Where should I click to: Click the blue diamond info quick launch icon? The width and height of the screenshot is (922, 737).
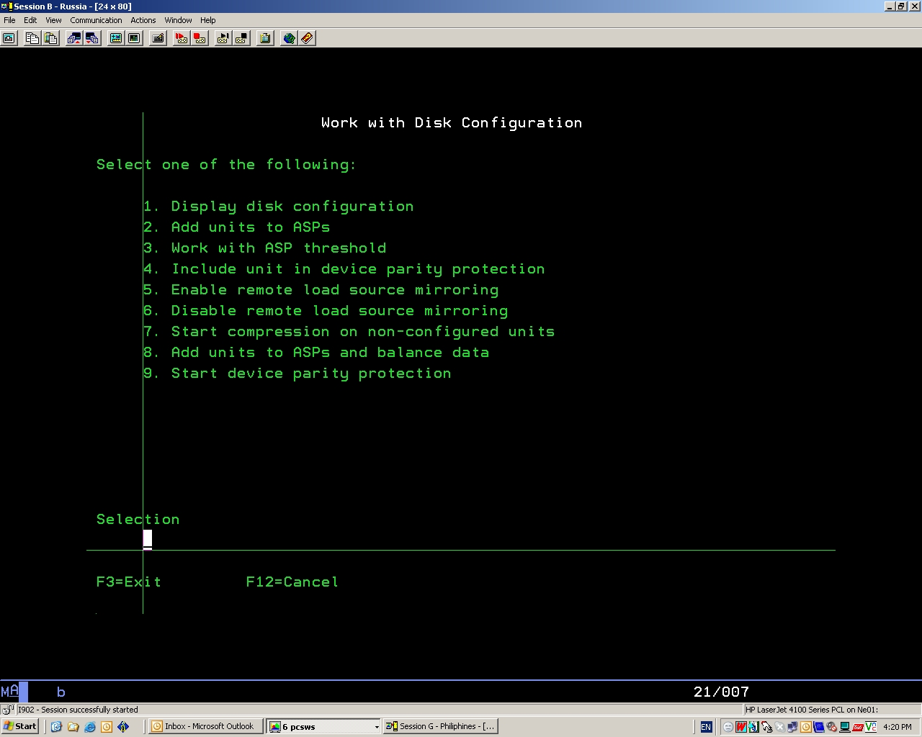123,727
